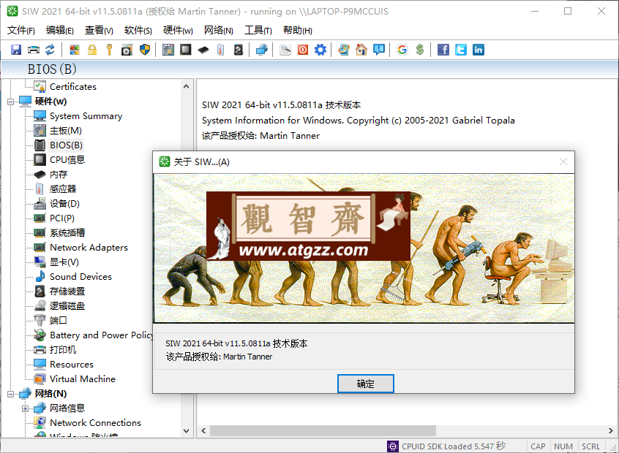Image resolution: width=619 pixels, height=453 pixels.
Task: Select 系统插槽 in the tree
Action: point(67,232)
